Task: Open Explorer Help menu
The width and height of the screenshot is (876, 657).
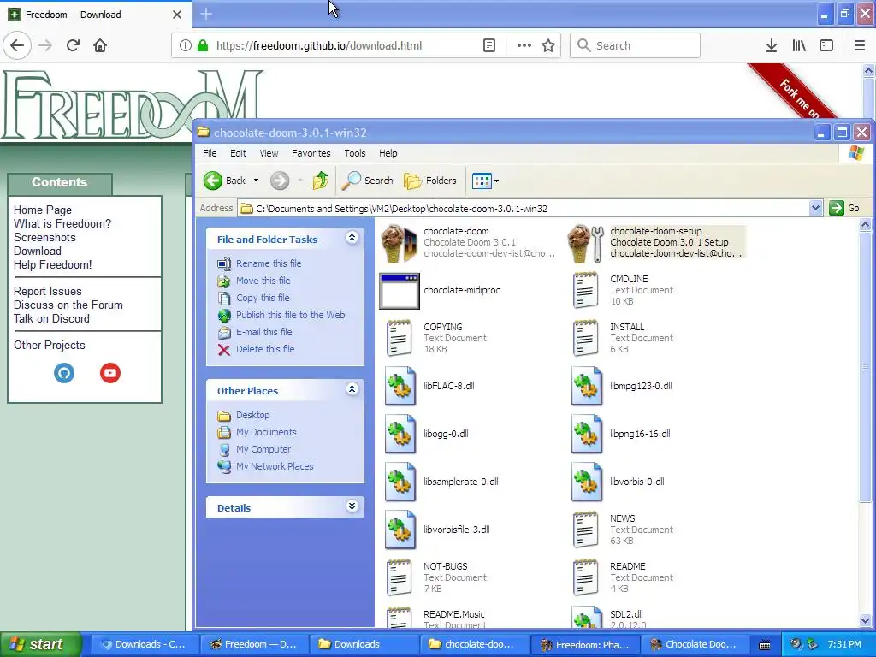Action: 388,153
